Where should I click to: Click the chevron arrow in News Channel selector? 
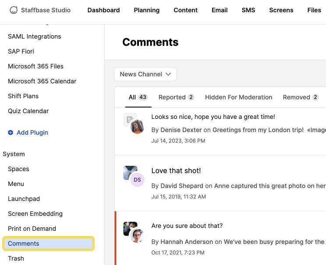click(x=168, y=74)
